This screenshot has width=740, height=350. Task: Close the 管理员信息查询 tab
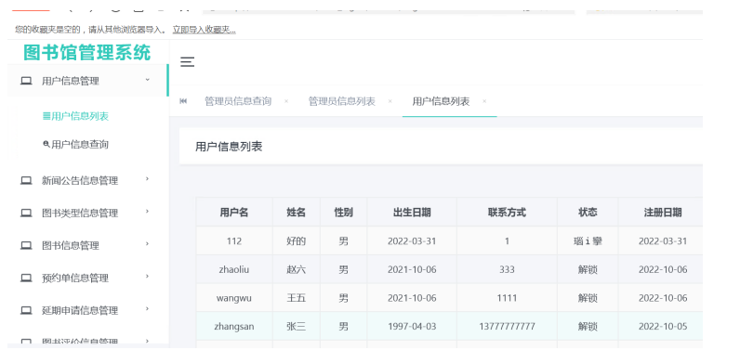click(x=286, y=101)
